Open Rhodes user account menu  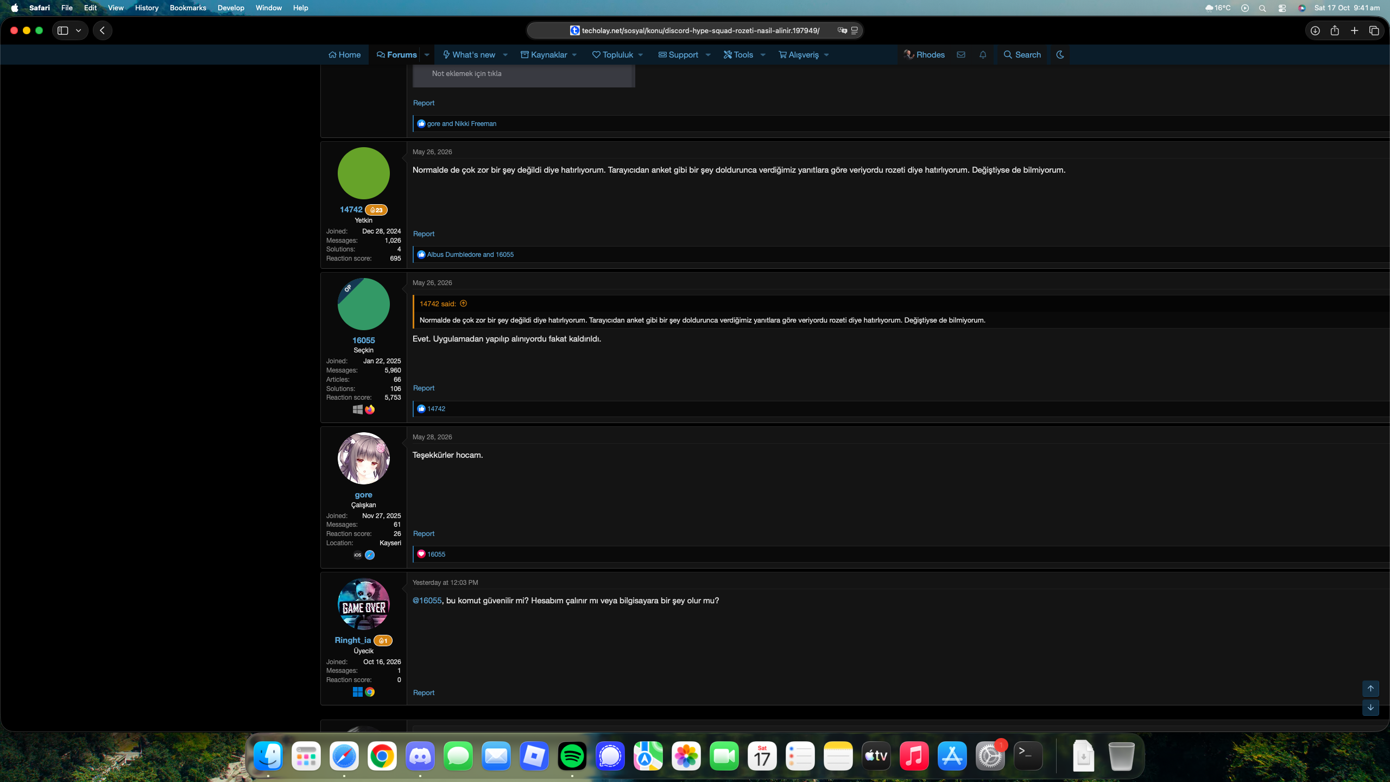(924, 54)
